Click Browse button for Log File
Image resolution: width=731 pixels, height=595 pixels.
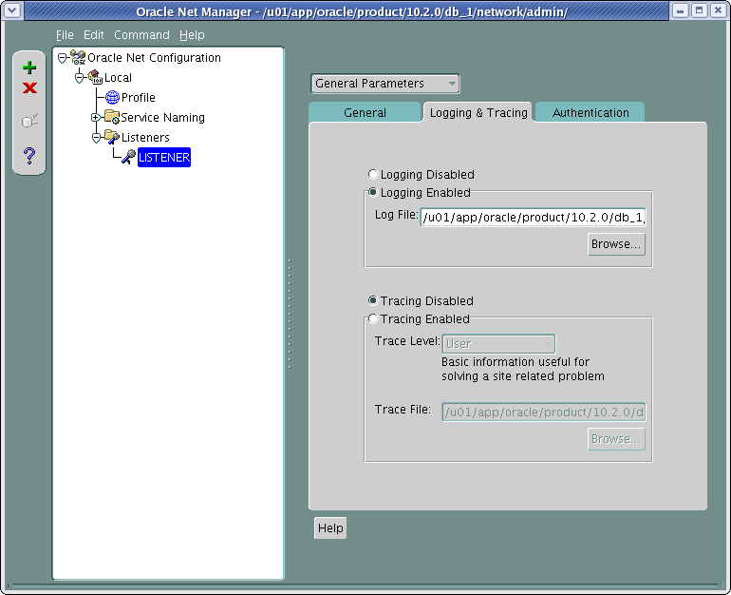point(616,244)
